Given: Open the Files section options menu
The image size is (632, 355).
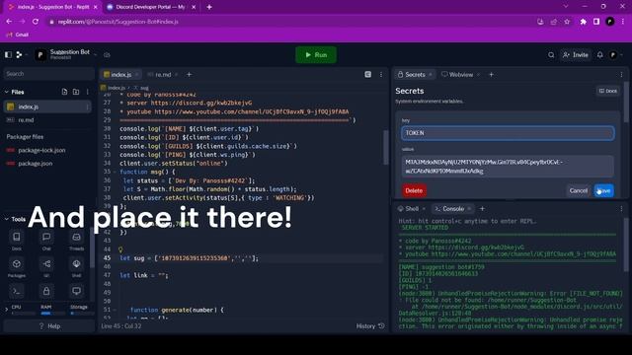Looking at the screenshot, I should click(x=87, y=92).
